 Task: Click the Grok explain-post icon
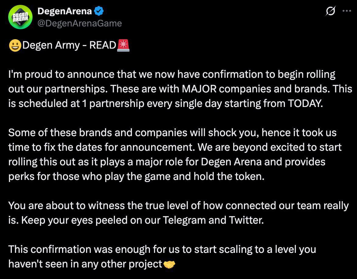click(x=330, y=11)
